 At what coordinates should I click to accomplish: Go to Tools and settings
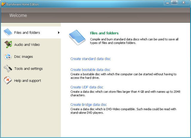(31, 69)
